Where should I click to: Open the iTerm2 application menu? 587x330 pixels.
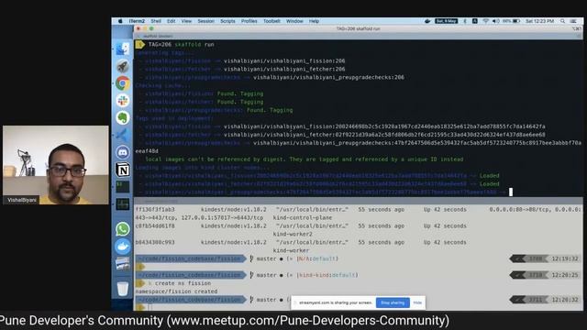[x=137, y=21]
